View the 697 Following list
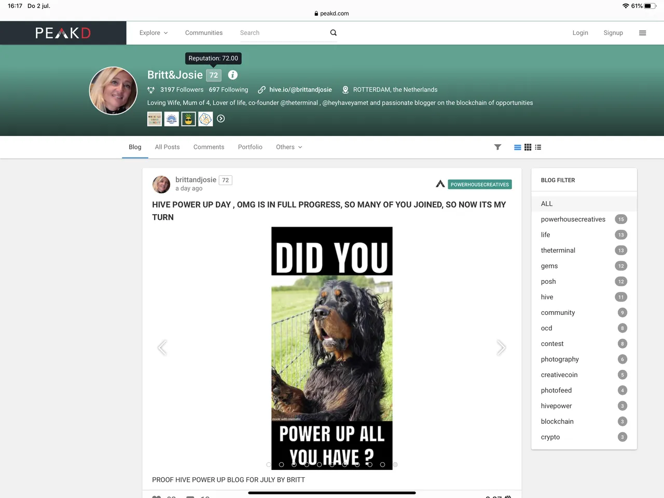The image size is (664, 498). point(228,90)
